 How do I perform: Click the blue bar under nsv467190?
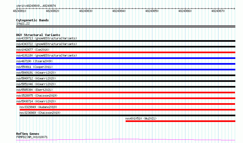(126, 64)
